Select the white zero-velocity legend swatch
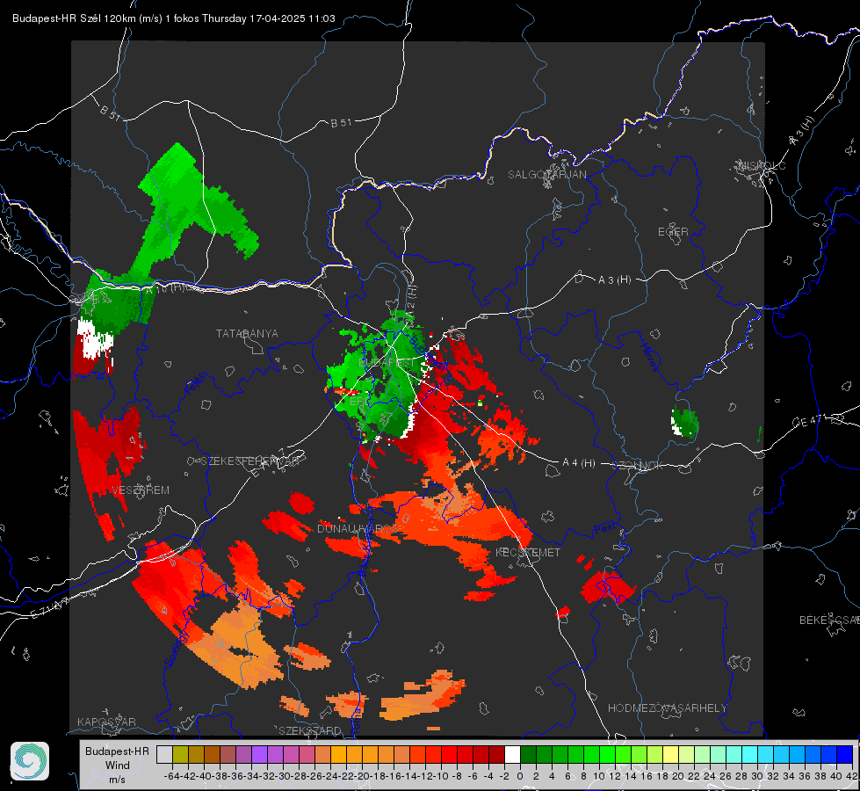The height and width of the screenshot is (791, 860). 512,754
